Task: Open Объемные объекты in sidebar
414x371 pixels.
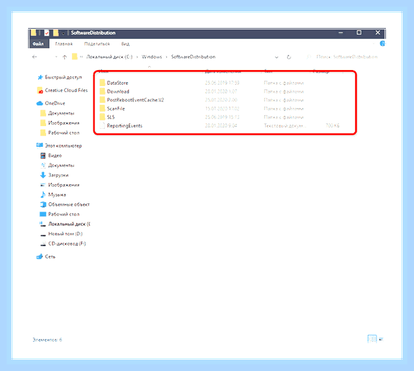Action: coord(69,204)
